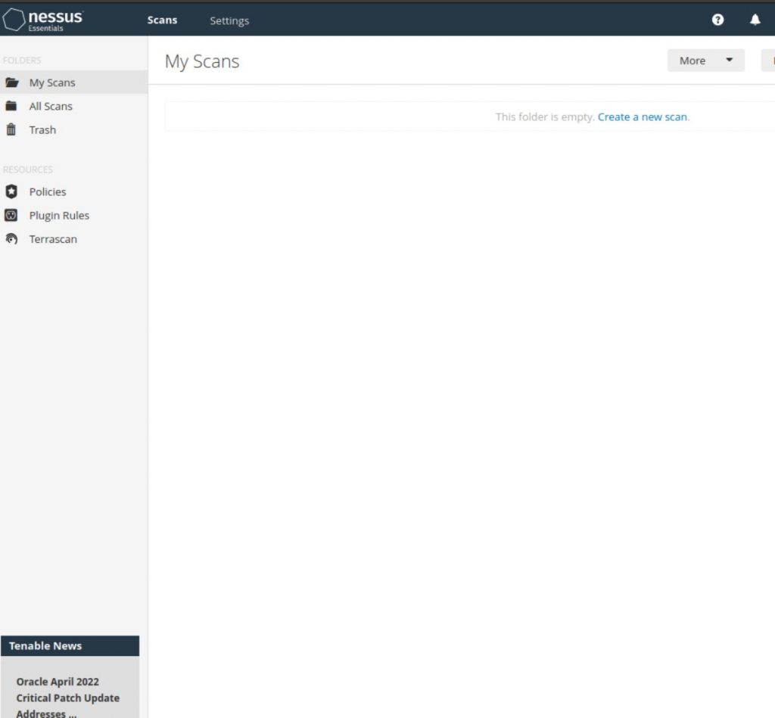The height and width of the screenshot is (718, 775).
Task: Click the Policies shield icon
Action: (x=11, y=191)
